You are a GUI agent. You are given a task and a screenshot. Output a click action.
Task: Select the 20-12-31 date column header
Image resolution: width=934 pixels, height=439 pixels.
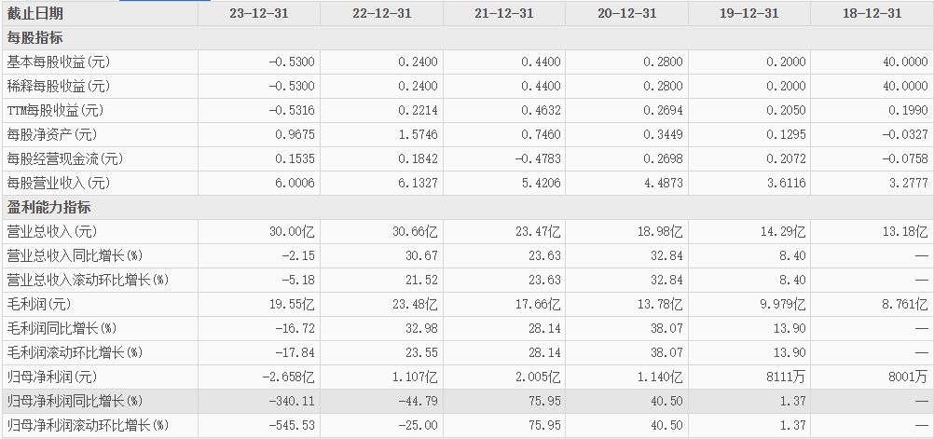[626, 13]
